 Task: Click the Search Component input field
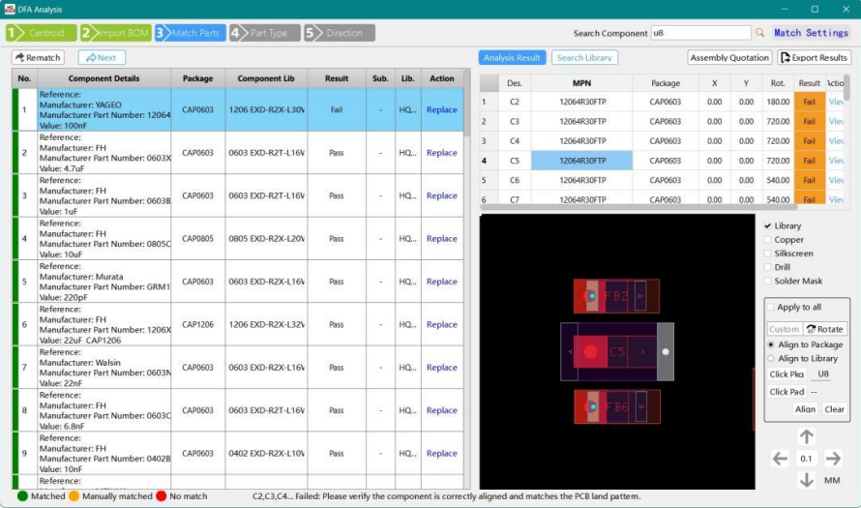699,33
